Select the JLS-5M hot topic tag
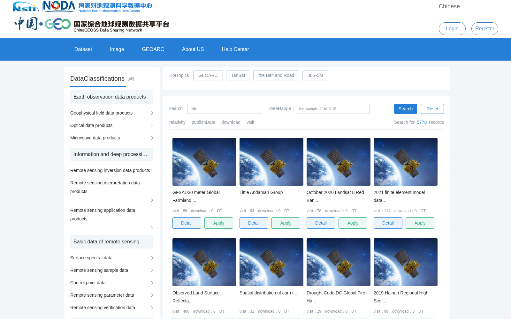The height and width of the screenshot is (319, 511). pyautogui.click(x=315, y=75)
